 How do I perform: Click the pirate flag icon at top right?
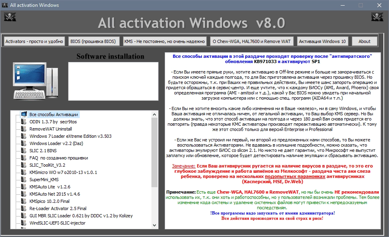coord(377,17)
